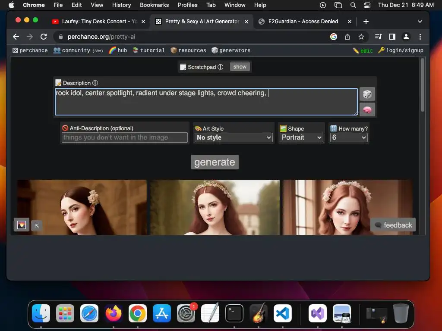Image resolution: width=442 pixels, height=331 pixels.
Task: Open the View menu
Action: 97,5
